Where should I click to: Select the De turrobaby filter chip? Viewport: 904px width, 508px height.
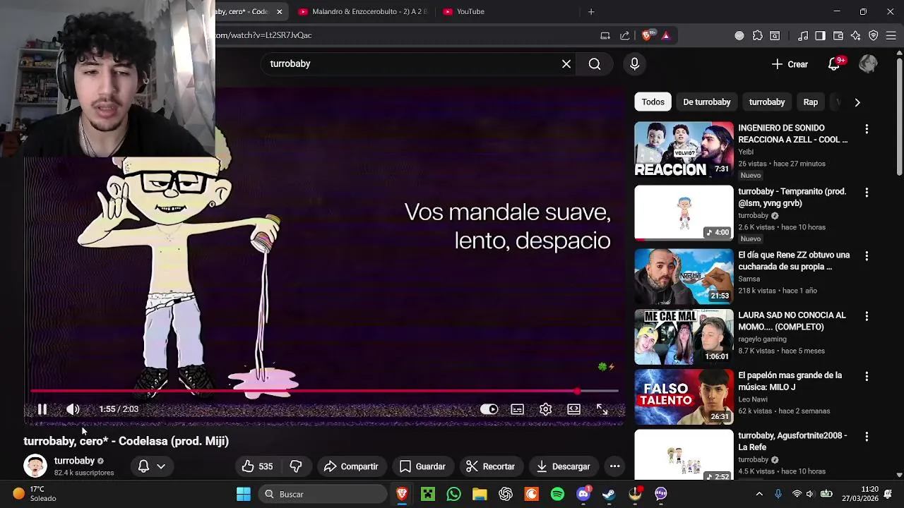click(706, 102)
